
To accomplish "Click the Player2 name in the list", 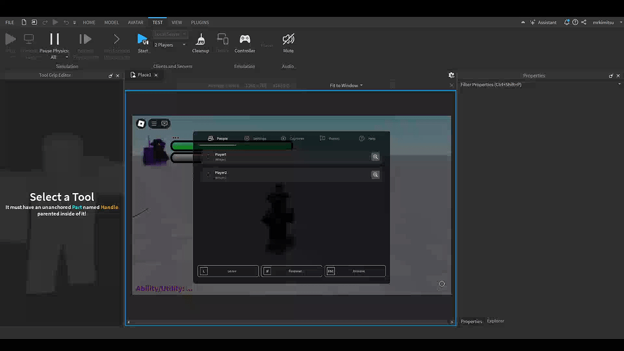I will click(221, 172).
